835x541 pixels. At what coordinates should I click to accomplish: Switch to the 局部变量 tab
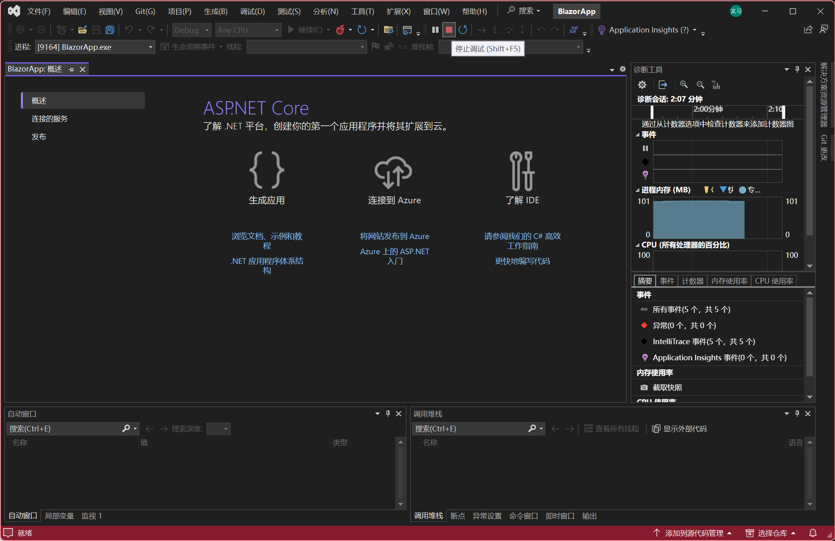click(59, 516)
